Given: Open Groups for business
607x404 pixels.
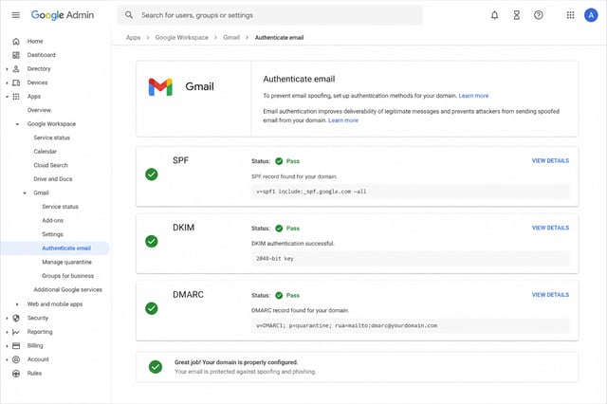Looking at the screenshot, I should click(67, 276).
